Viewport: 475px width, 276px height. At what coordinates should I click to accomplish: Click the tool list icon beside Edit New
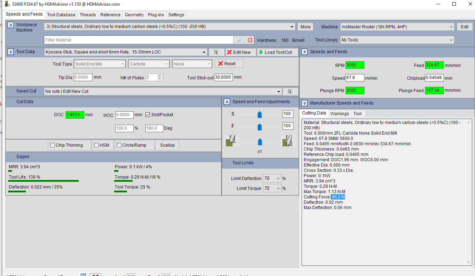(x=216, y=52)
